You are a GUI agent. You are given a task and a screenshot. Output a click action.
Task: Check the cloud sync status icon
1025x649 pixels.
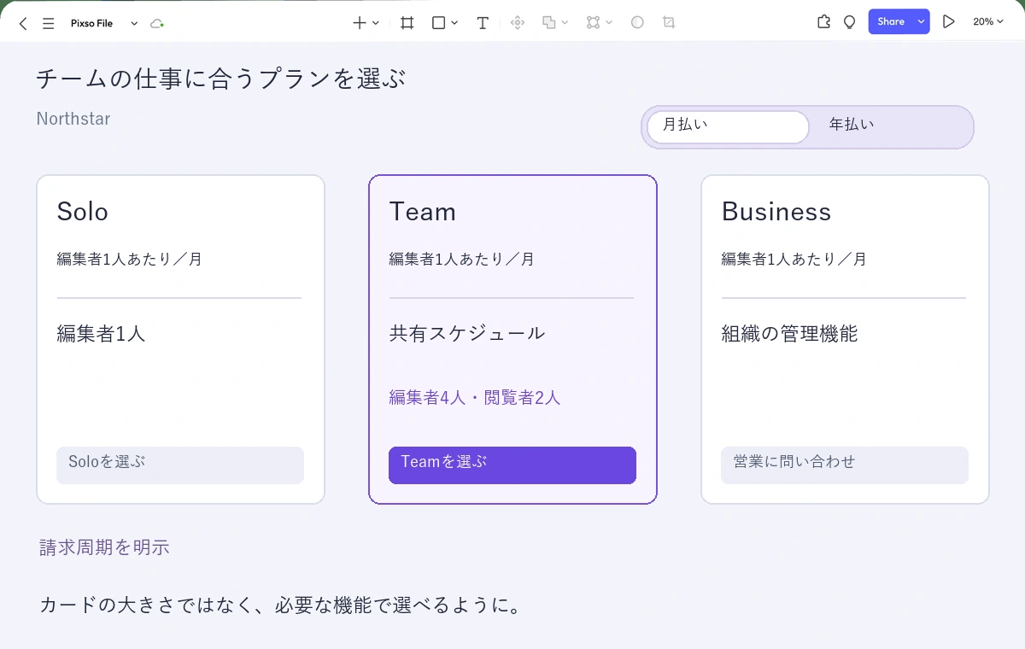point(156,23)
